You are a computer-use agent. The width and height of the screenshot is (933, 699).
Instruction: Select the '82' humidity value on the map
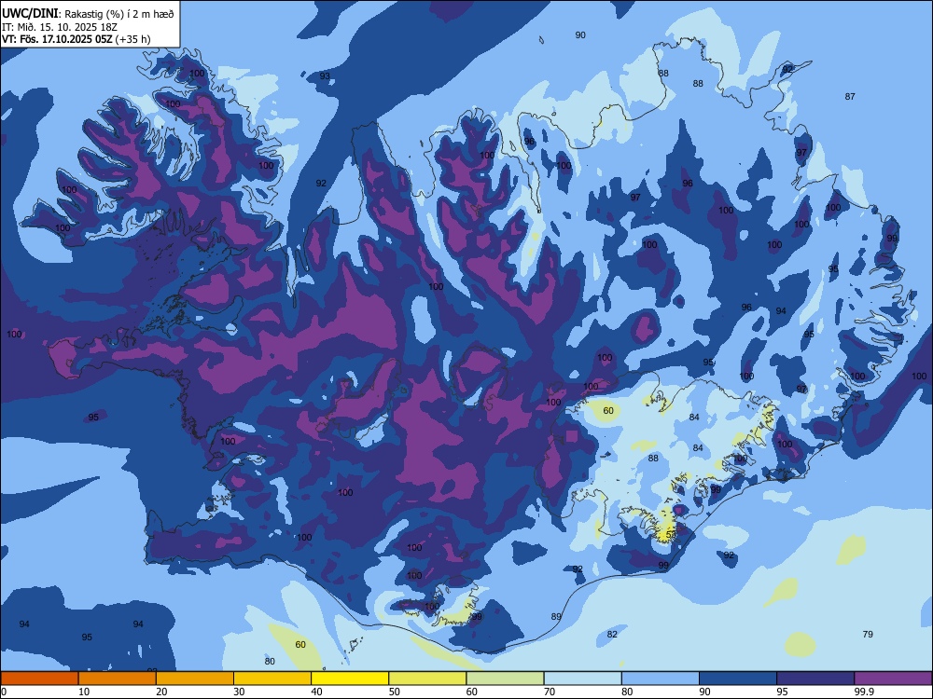[x=612, y=634]
